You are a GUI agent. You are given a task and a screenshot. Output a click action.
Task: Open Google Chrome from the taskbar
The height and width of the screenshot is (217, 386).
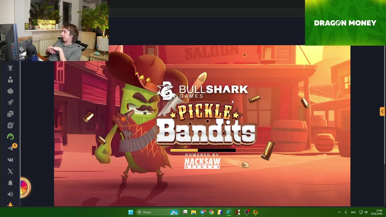coord(211,212)
